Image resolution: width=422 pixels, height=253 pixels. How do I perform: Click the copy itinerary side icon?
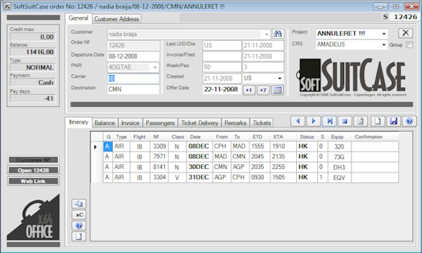(x=79, y=204)
